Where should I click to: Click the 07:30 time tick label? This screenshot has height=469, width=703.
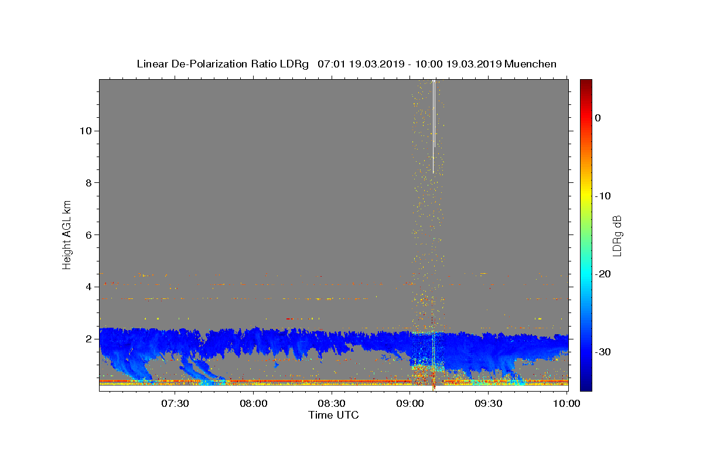[175, 403]
